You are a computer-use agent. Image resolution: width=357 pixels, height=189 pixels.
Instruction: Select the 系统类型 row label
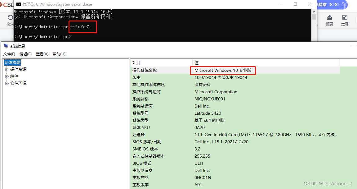(141, 120)
